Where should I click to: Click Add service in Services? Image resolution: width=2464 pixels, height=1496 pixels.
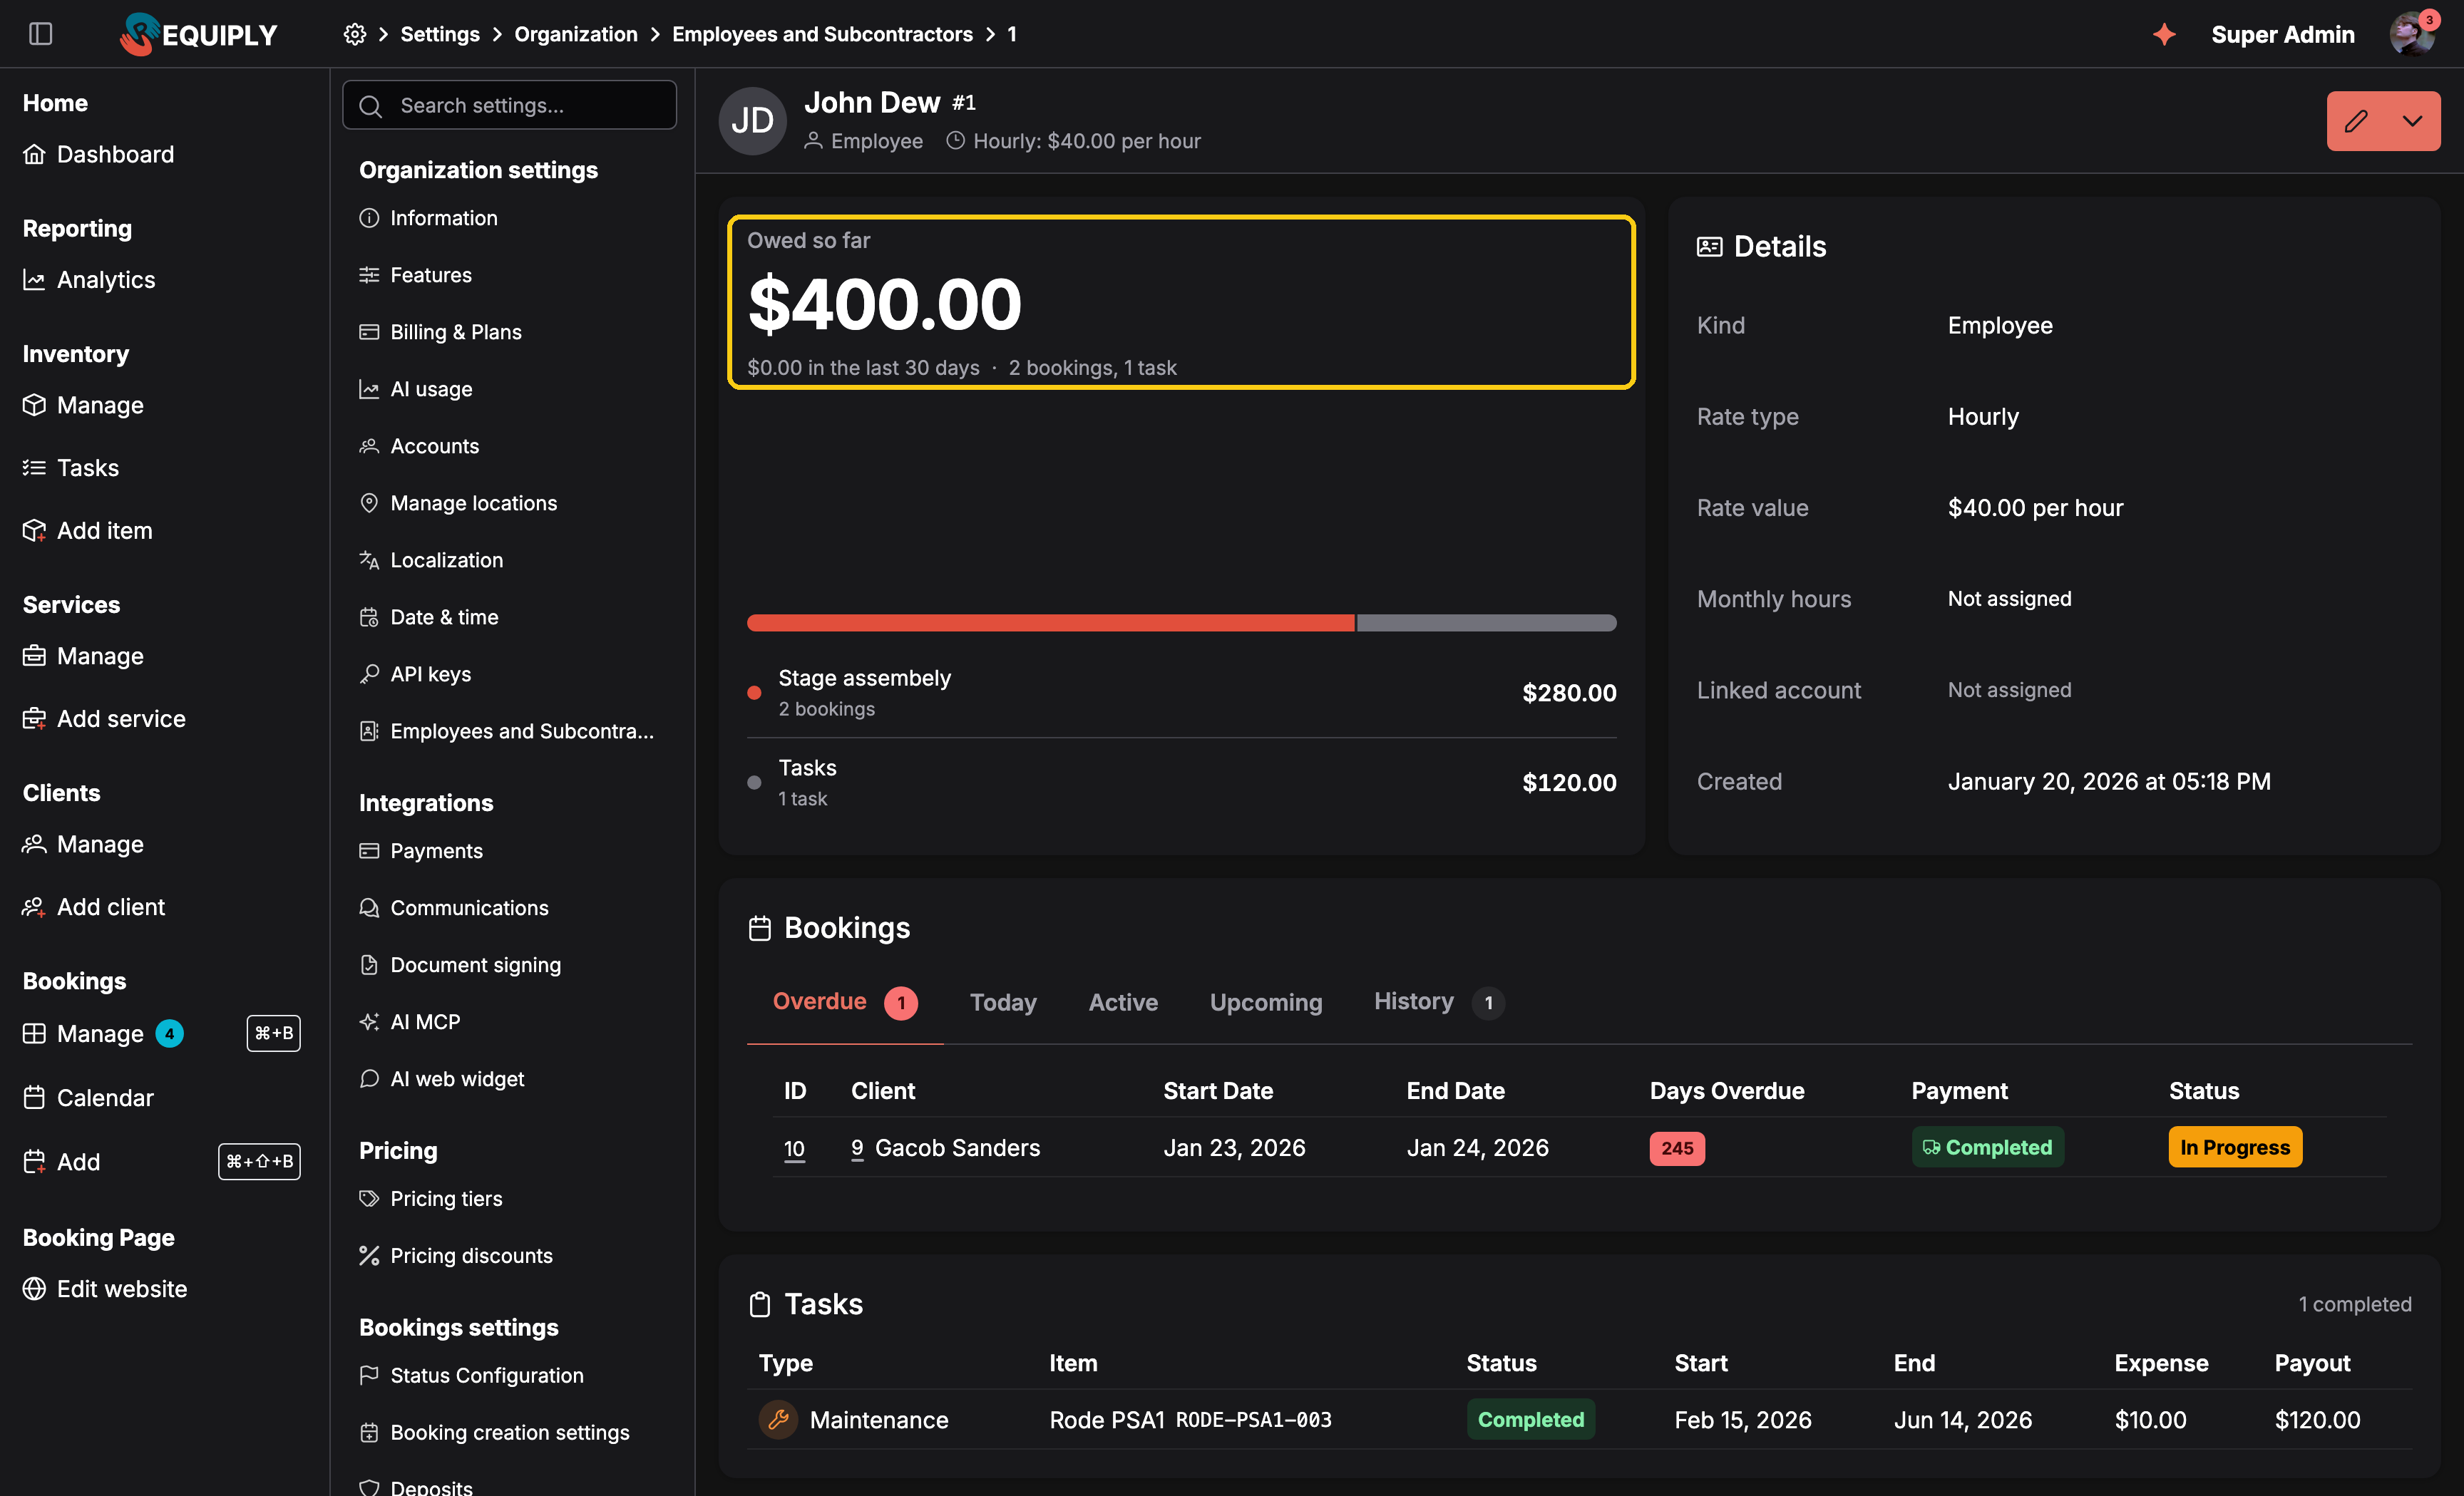(x=104, y=718)
